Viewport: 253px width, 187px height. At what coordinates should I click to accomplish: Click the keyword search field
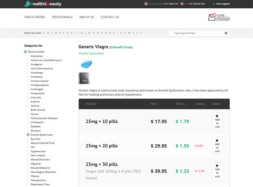pyautogui.click(x=199, y=33)
